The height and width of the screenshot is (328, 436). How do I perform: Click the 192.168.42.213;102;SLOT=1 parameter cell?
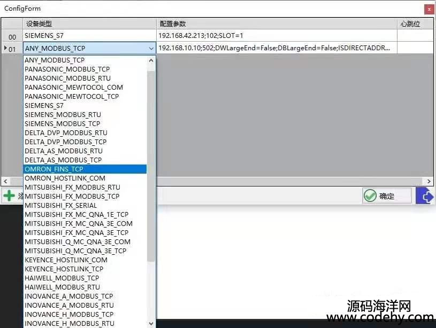(x=277, y=36)
